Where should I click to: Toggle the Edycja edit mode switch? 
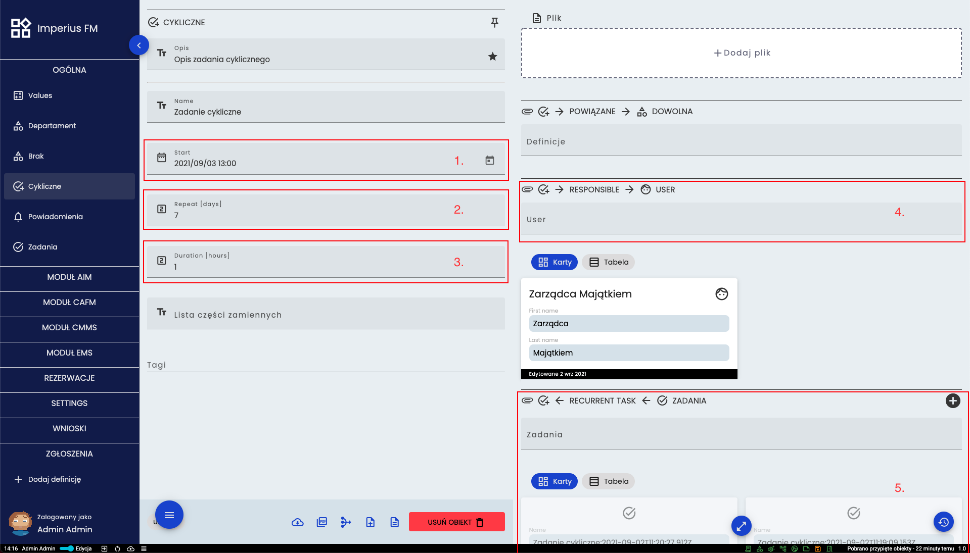pos(67,548)
